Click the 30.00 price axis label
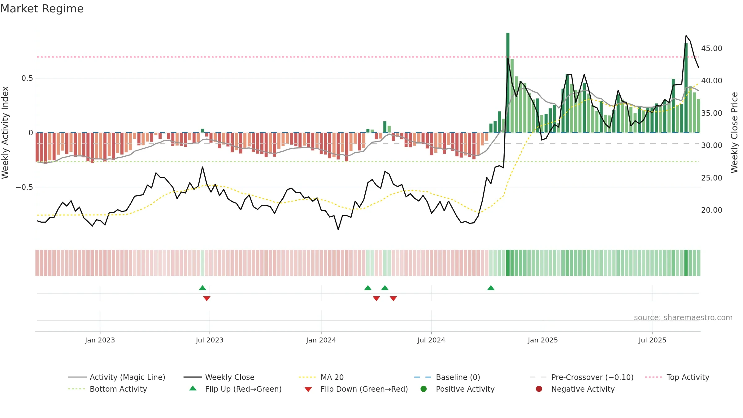Image resolution: width=743 pixels, height=418 pixels. pyautogui.click(x=712, y=146)
